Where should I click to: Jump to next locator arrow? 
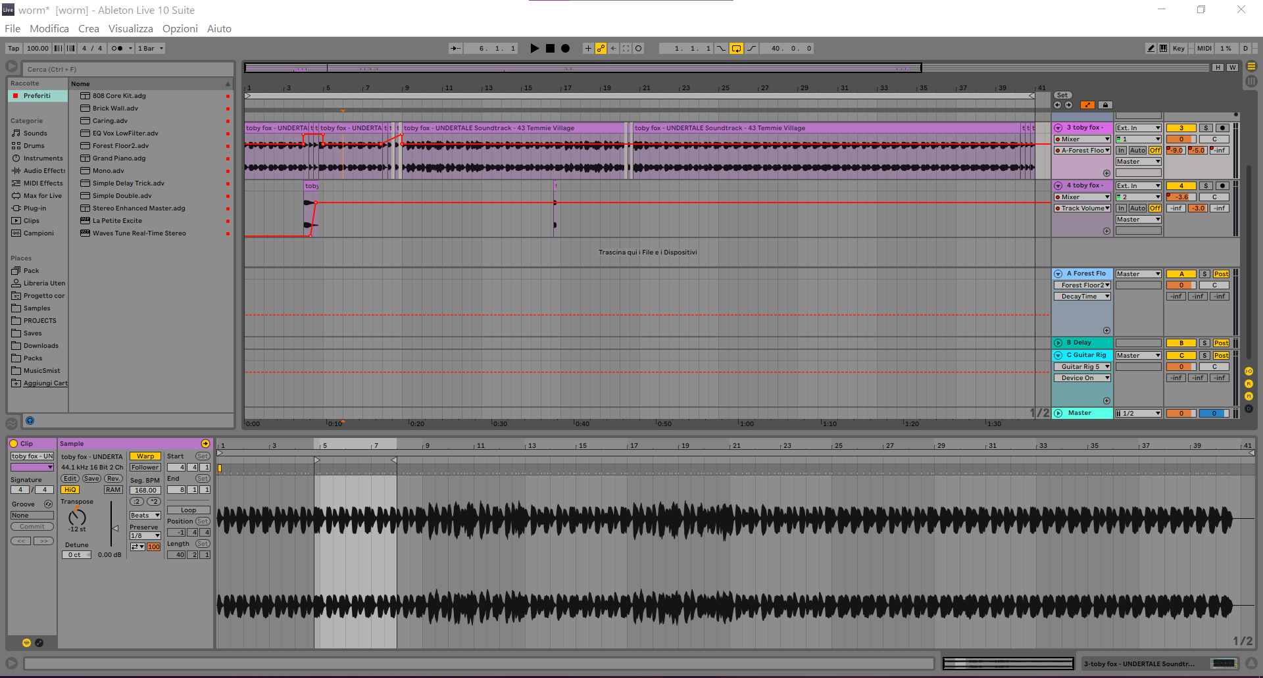[x=1068, y=105]
